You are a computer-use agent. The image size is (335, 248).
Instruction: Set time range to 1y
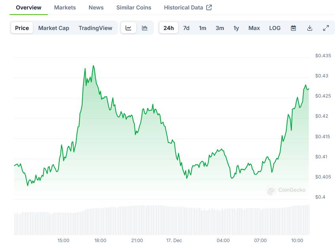pos(236,28)
